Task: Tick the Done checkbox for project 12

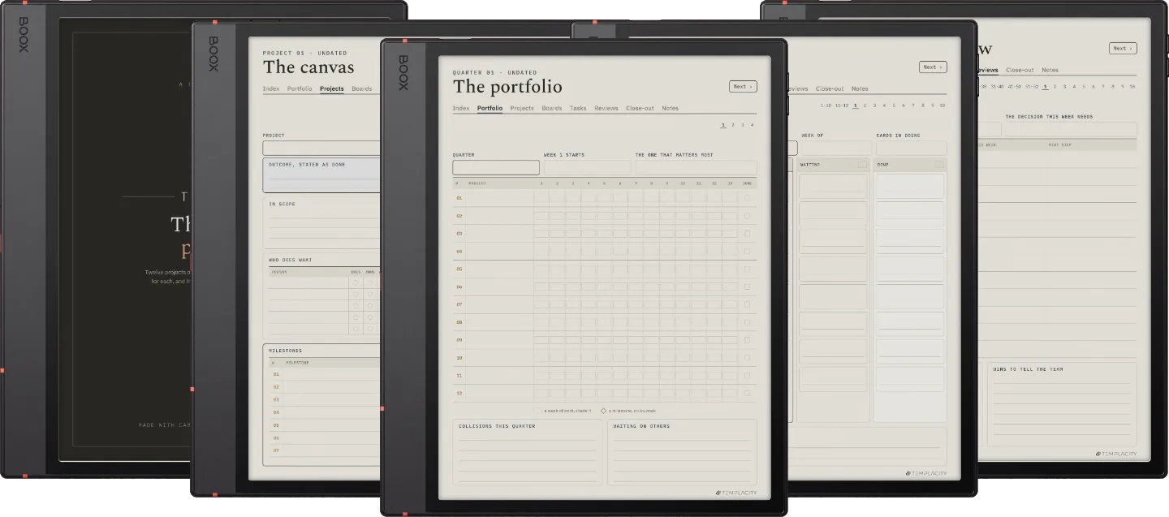Action: 748,393
